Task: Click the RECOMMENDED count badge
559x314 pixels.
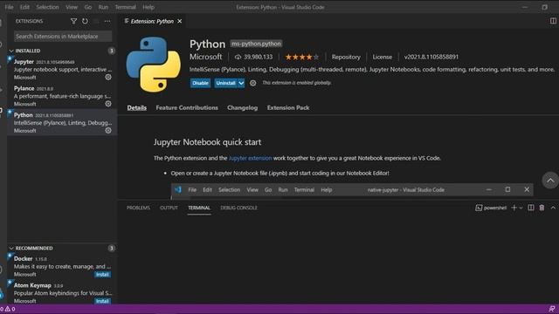Action: [111, 248]
